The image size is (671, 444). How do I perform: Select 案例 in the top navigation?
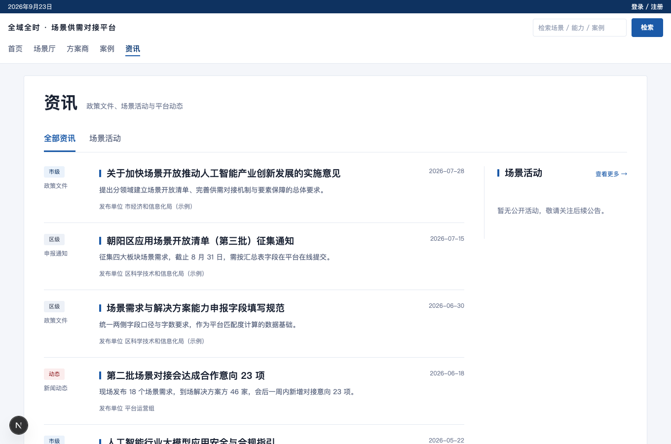[x=107, y=49]
